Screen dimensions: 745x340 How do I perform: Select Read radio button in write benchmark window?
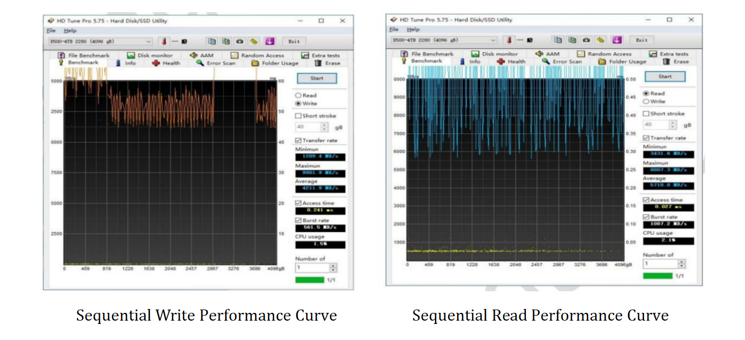pyautogui.click(x=298, y=95)
